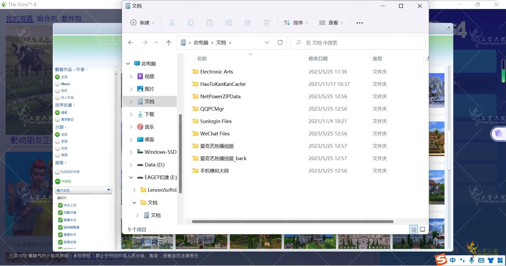Select the Electronic Arts folder
Image resolution: width=506 pixels, height=266 pixels.
(216, 72)
